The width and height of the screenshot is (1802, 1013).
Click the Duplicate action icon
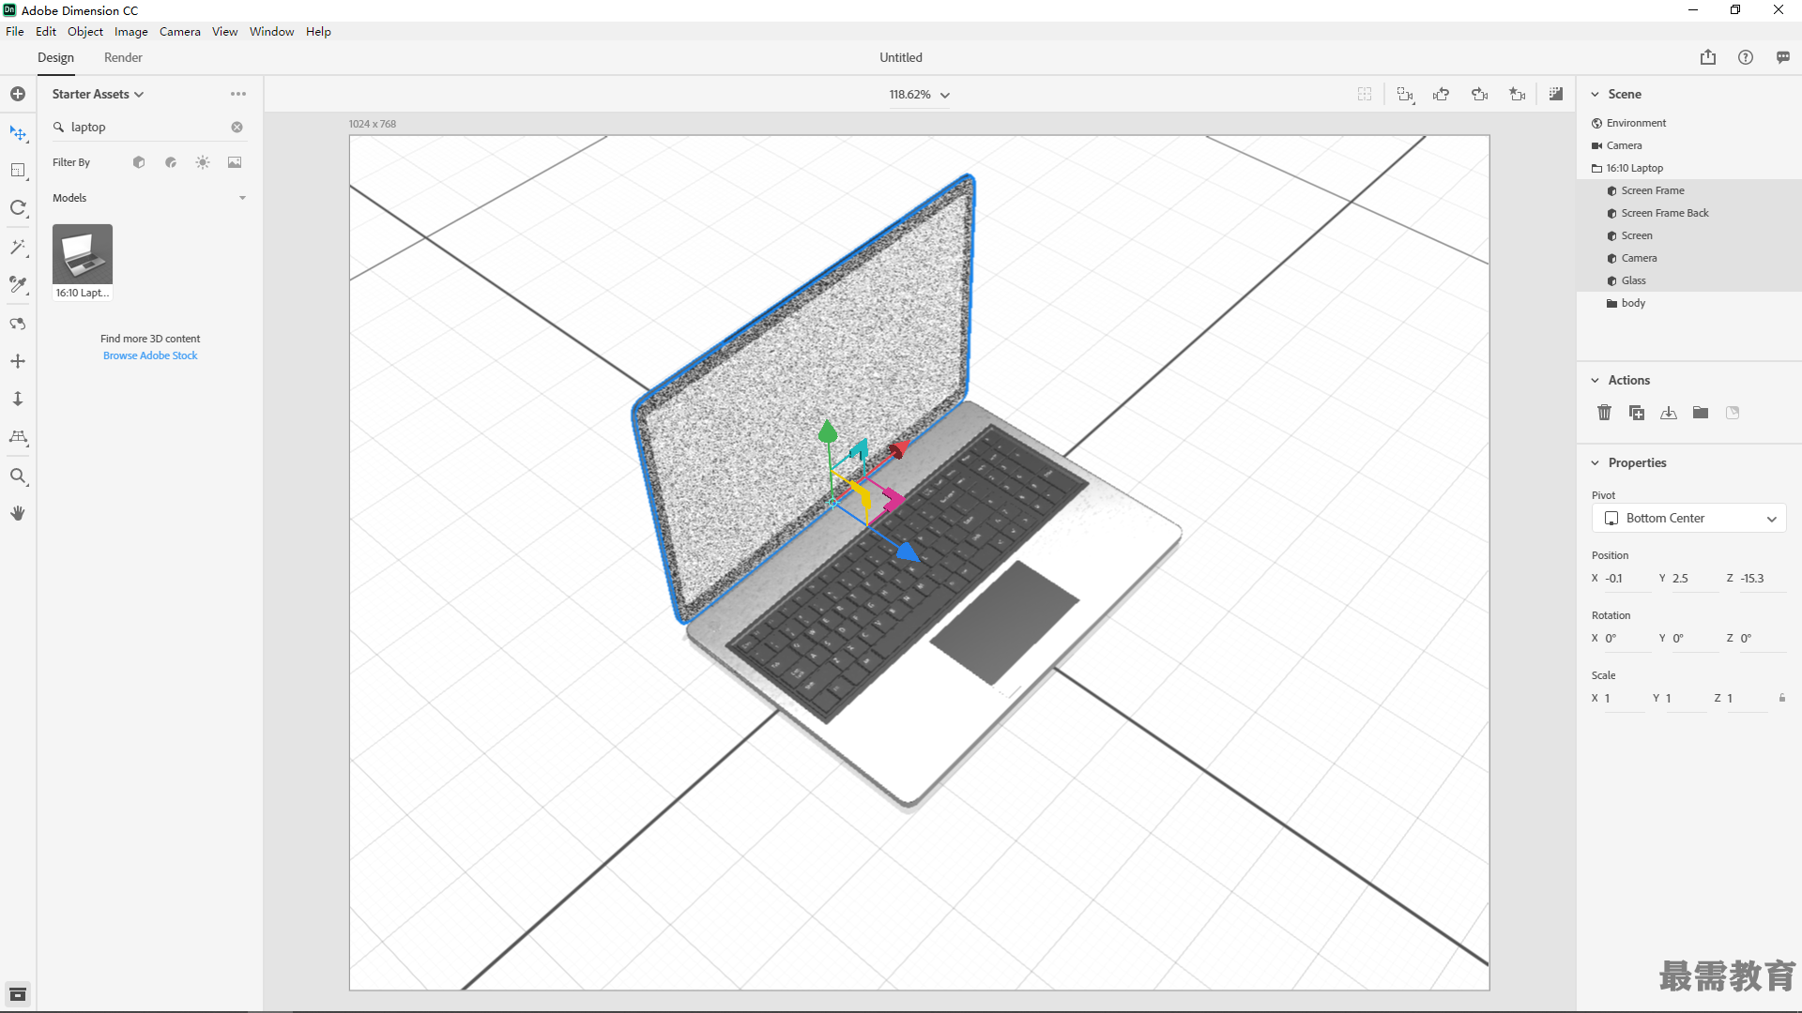click(1637, 413)
